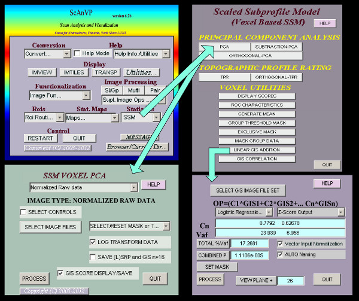Viewport: 359px width, 301px height.
Task: Open the Normalized Raw data dropdown
Action: click(84, 187)
